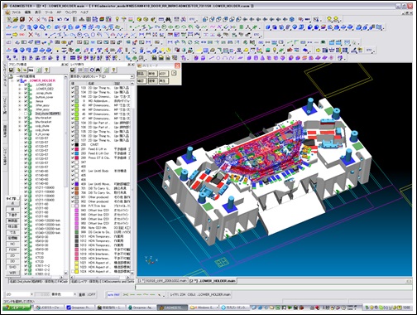Viewport: 417px width, 315px height.
Task: Click the binoculars icon in the layer panel
Action: (98, 70)
